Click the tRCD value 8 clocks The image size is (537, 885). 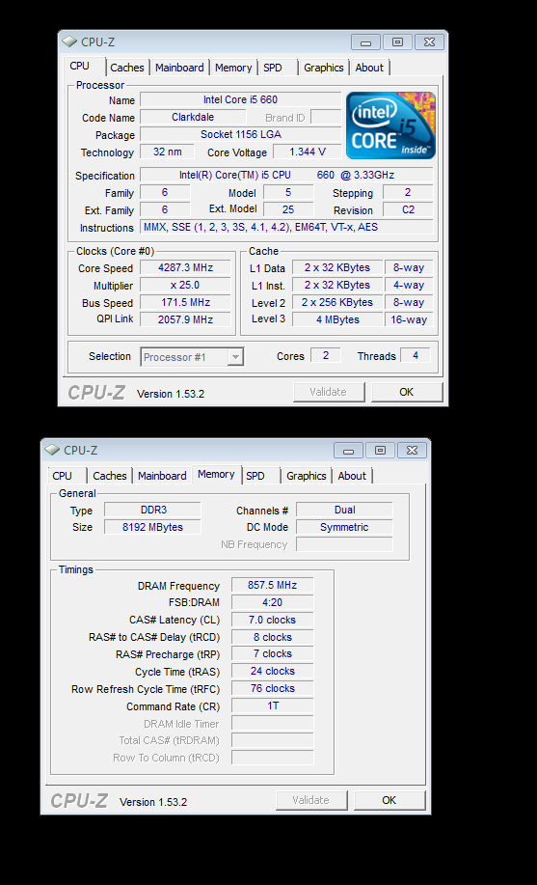click(273, 637)
